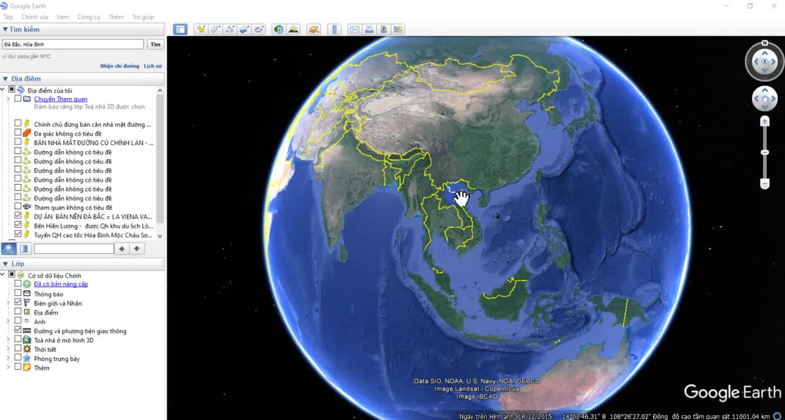Uncheck the Biên giới và Nhãn layer
The height and width of the screenshot is (420, 785).
(x=18, y=302)
